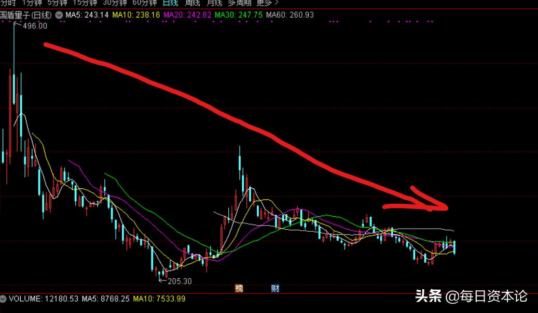Click the MA30: 247.75 indicator label
Viewport: 538px width, 313px height.
[x=239, y=15]
